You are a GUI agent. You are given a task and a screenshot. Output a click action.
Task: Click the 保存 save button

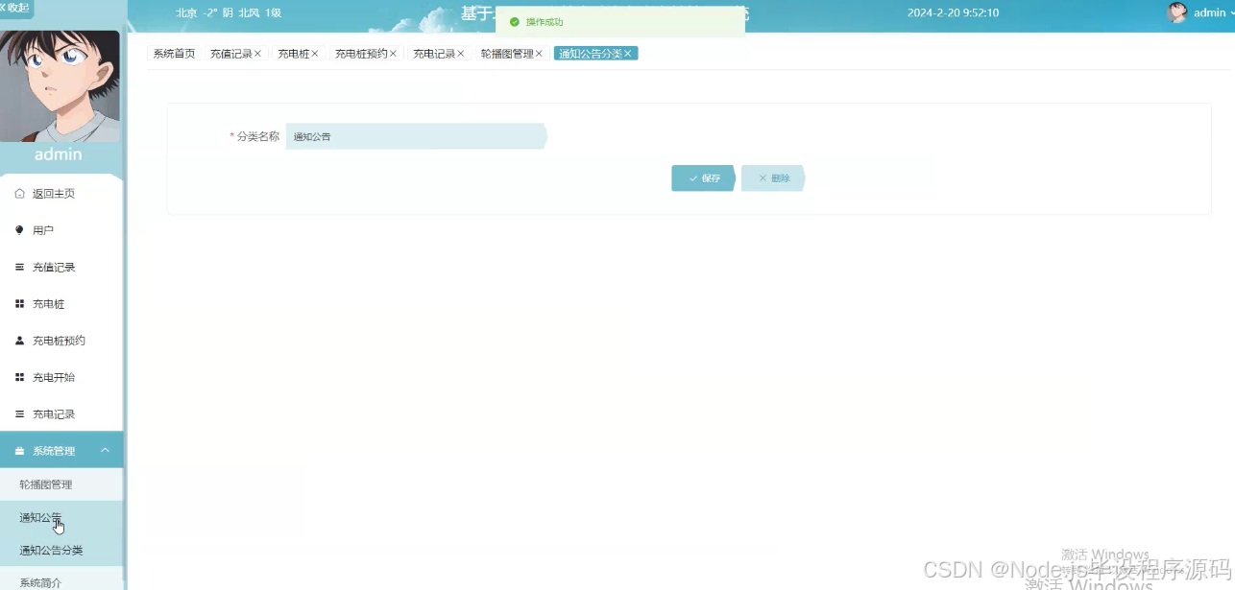coord(703,178)
